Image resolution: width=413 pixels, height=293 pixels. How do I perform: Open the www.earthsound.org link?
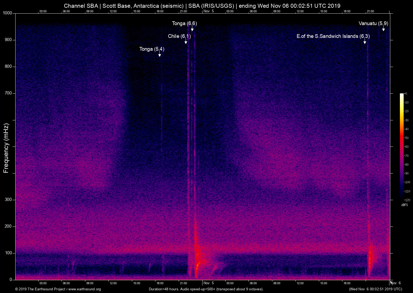(85, 289)
